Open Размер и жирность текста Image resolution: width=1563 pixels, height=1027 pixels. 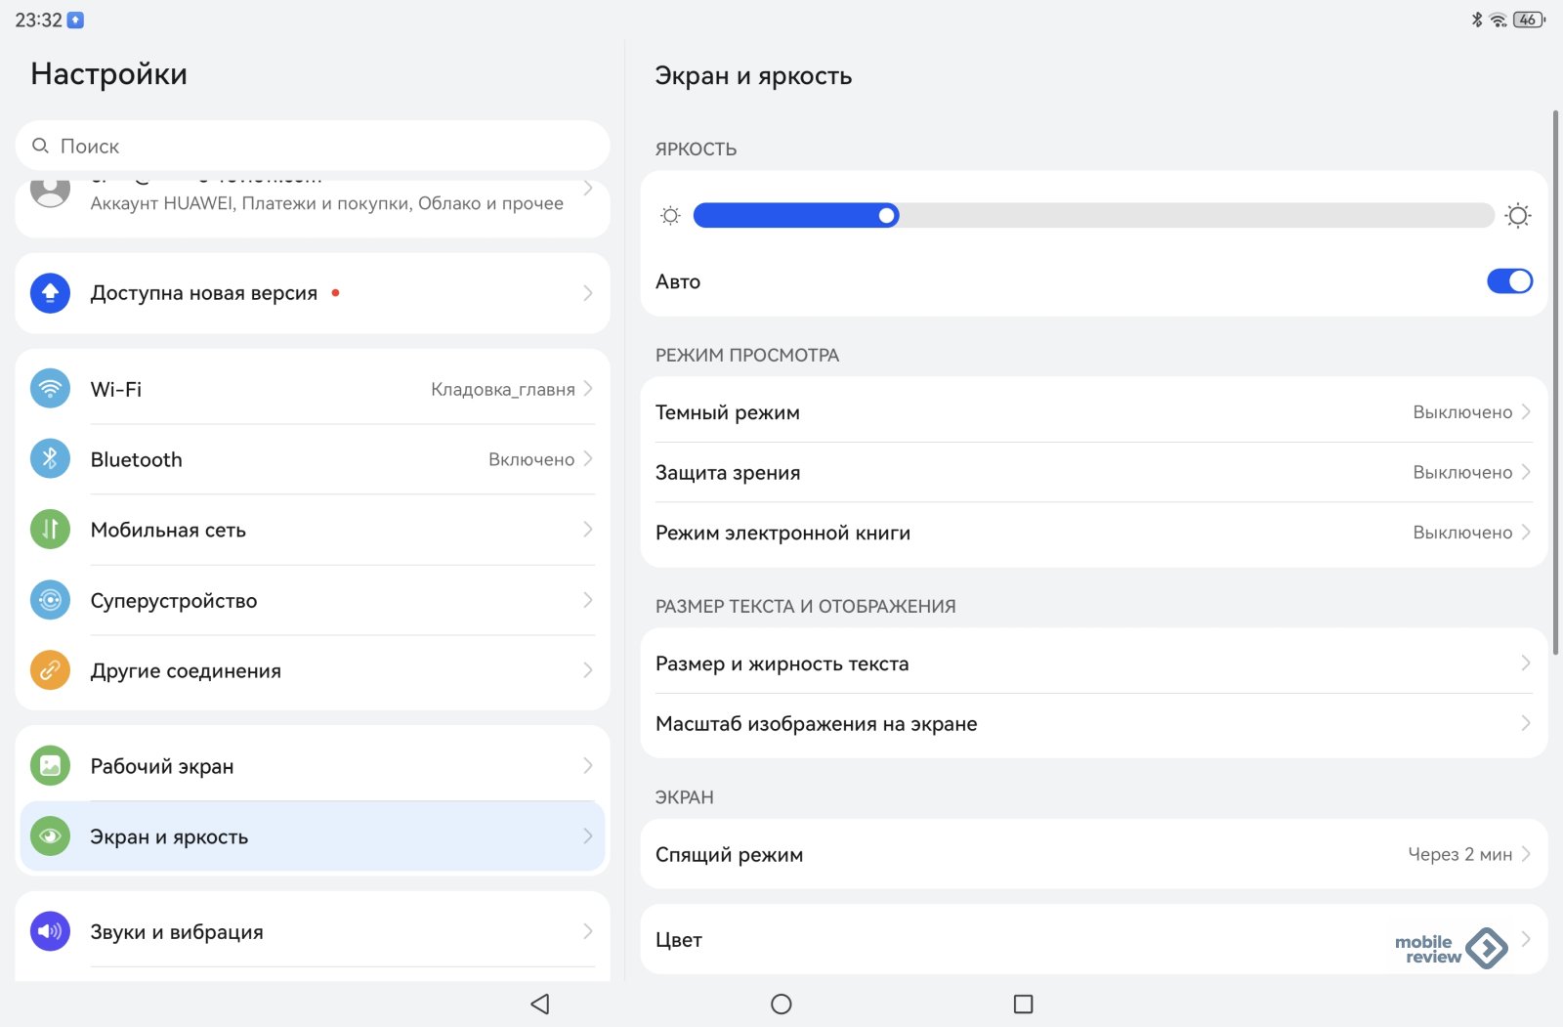[1092, 663]
